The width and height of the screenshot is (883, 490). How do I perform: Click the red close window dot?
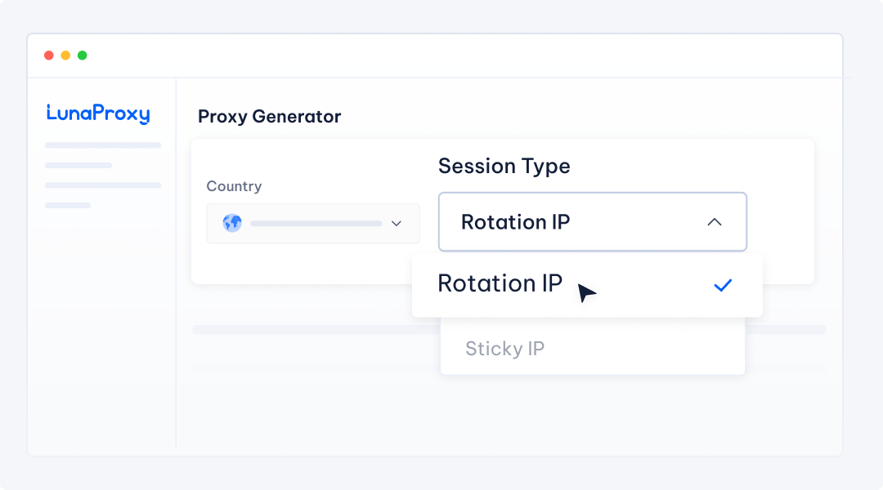[x=49, y=56]
